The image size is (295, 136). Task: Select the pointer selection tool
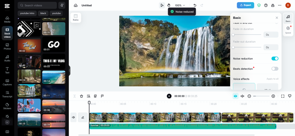coord(162,5)
